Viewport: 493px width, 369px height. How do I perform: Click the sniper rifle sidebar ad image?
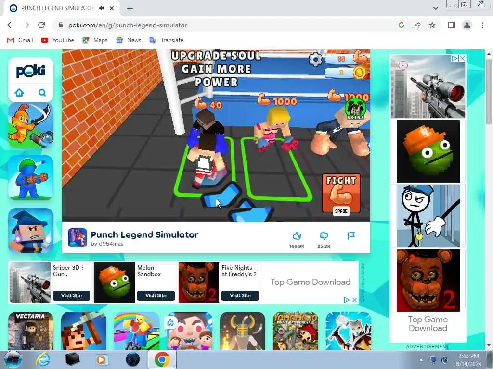coord(428,87)
